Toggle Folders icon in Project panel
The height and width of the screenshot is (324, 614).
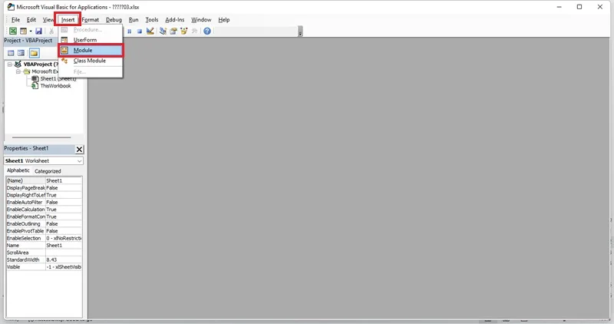tap(34, 53)
